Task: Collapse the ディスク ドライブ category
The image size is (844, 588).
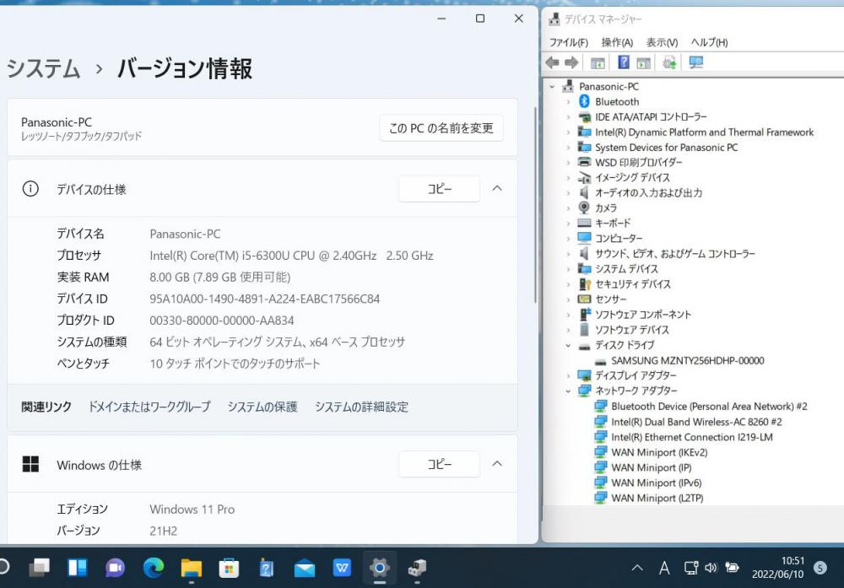Action: coord(568,345)
